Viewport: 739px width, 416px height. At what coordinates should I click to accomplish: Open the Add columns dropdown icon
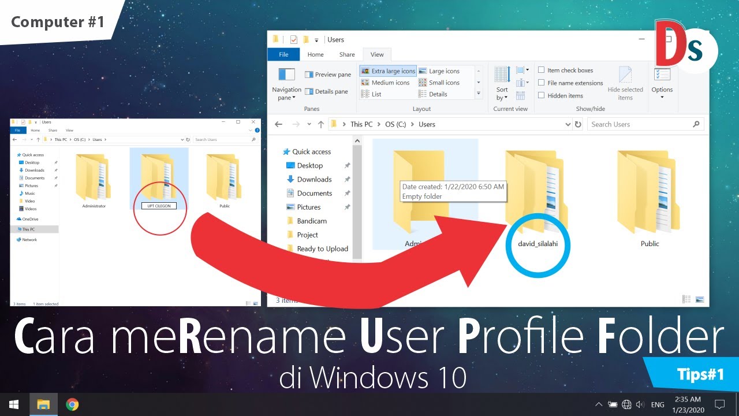[522, 83]
